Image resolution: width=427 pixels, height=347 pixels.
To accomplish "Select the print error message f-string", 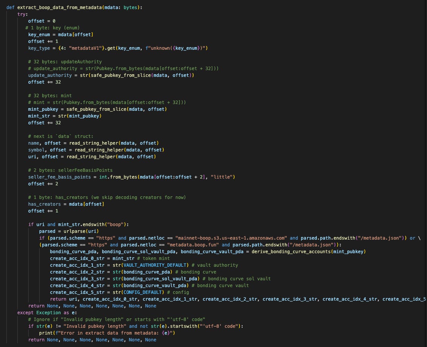I will click(115, 333).
